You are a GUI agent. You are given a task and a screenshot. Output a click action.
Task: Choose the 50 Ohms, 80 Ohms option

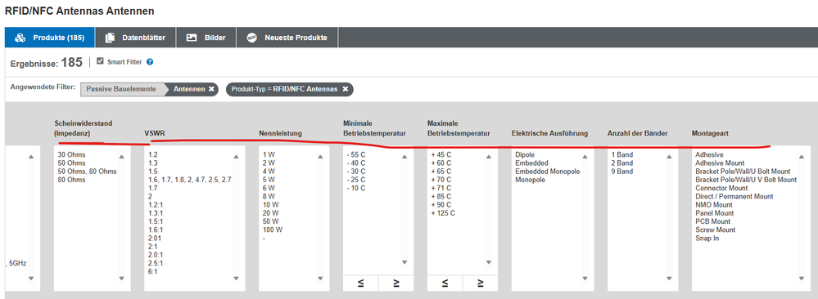[x=88, y=172]
